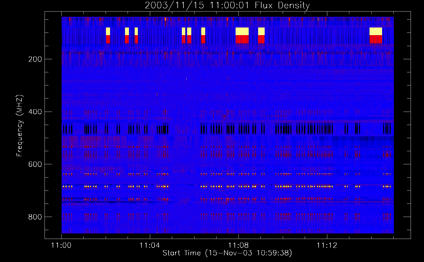Click the 200 frequency tick label
424x262 pixels.
(35, 59)
